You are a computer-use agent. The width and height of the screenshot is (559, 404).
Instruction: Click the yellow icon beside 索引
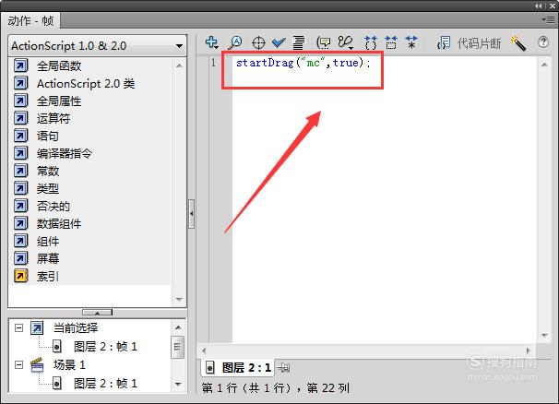tap(20, 276)
